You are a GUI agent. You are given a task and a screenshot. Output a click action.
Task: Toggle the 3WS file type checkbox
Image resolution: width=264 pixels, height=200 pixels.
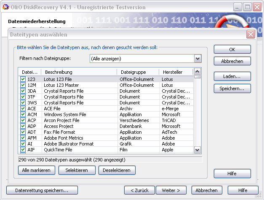coord(23,102)
